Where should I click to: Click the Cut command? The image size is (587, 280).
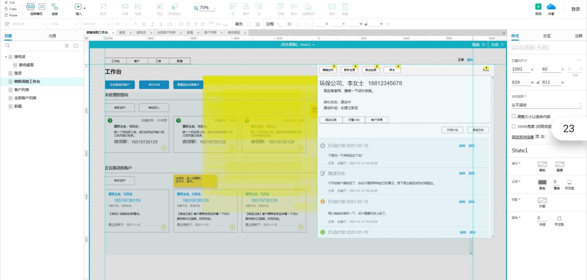coord(10,2)
